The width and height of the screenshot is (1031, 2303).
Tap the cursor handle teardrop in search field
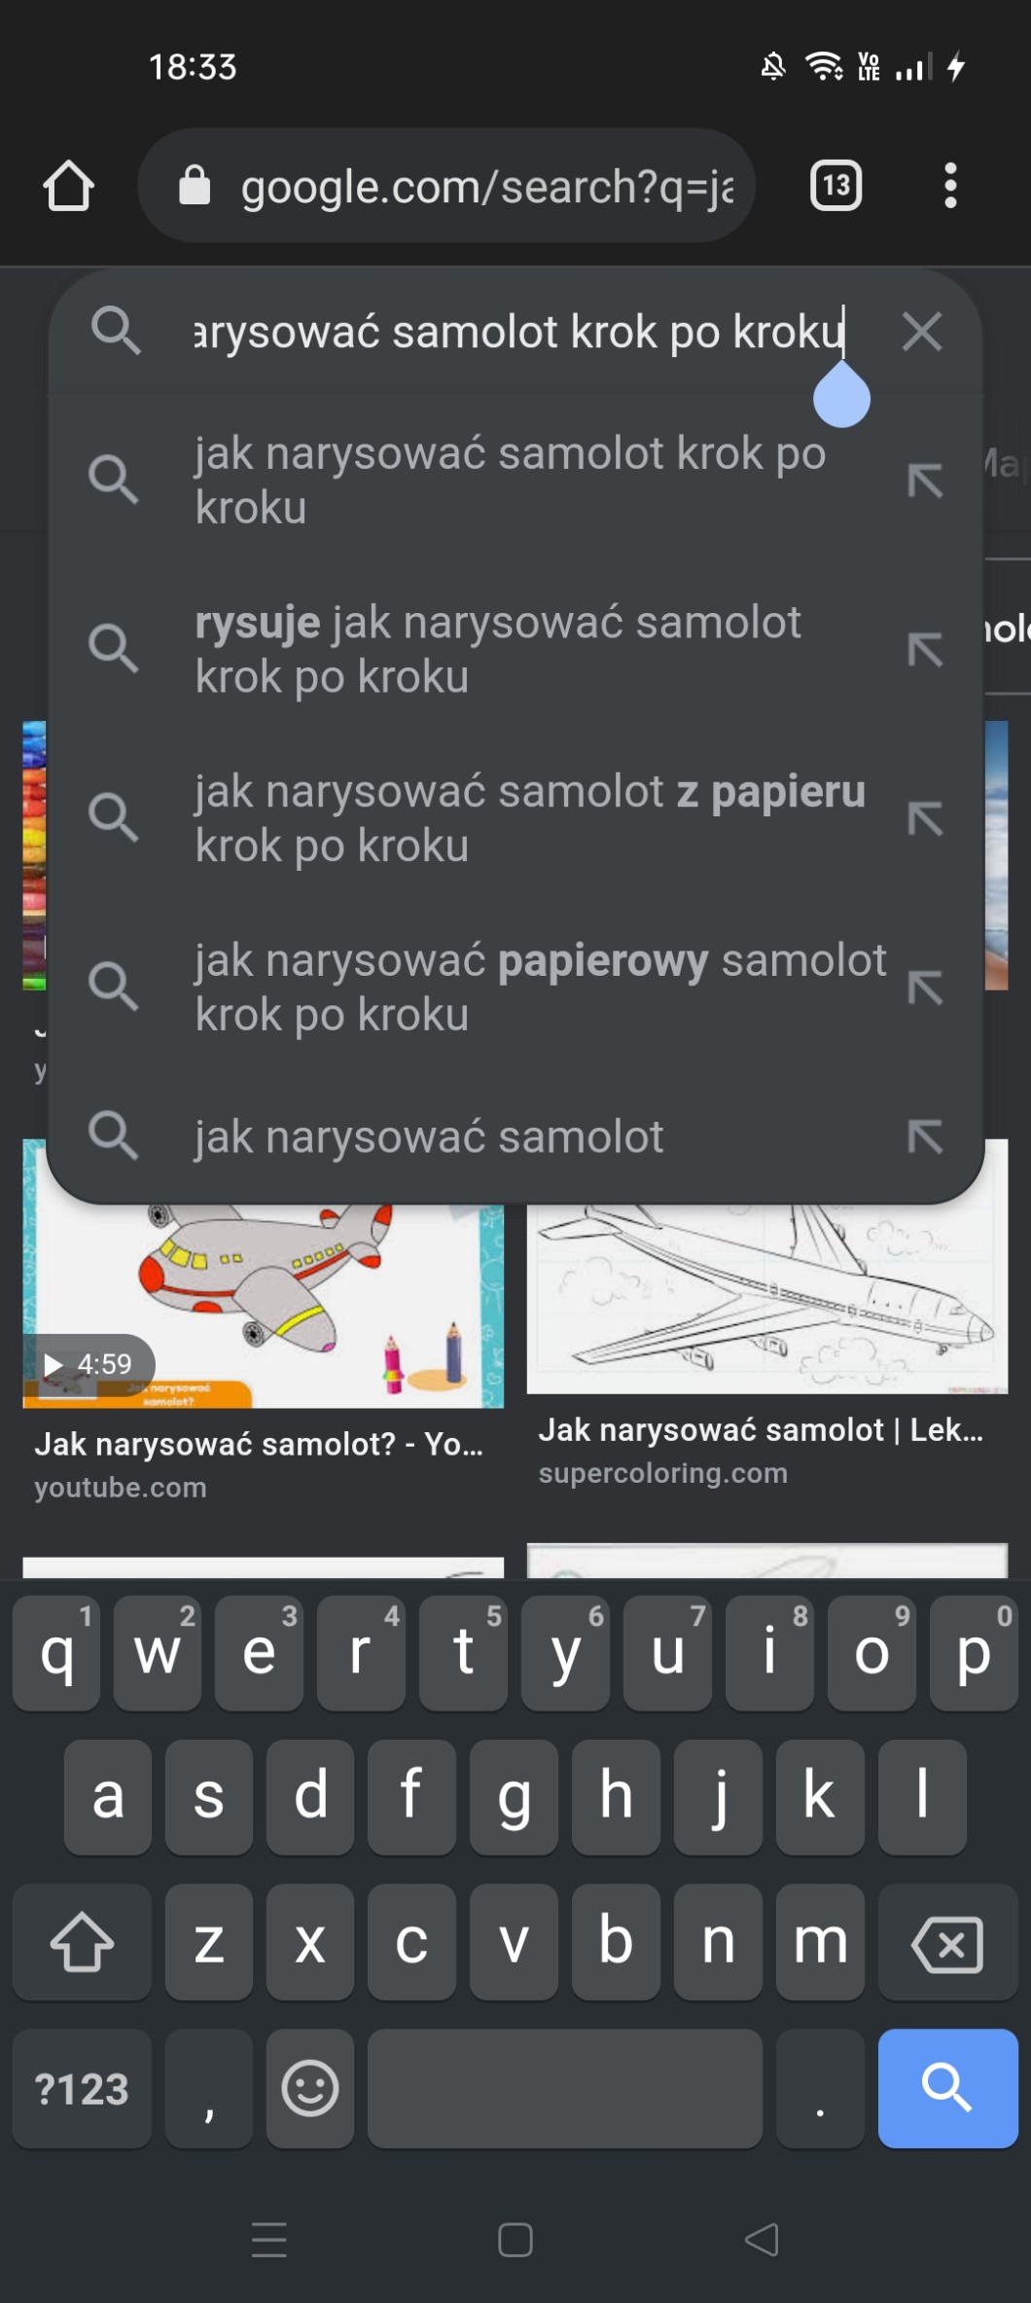(x=841, y=396)
